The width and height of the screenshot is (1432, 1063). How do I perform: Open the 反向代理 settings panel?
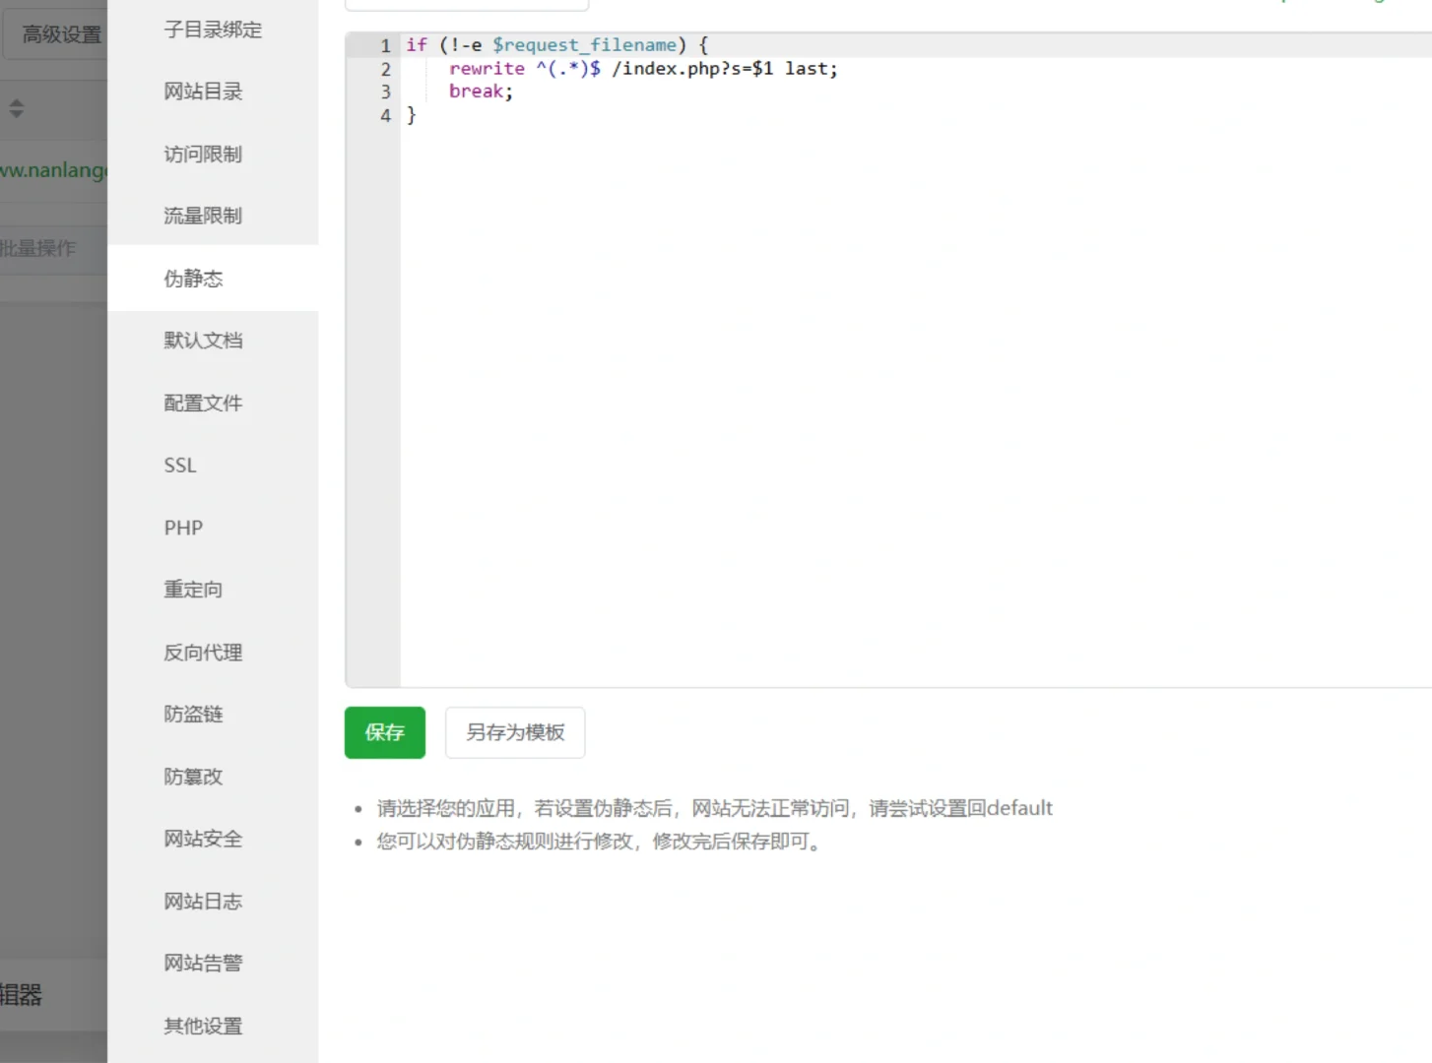click(x=202, y=652)
